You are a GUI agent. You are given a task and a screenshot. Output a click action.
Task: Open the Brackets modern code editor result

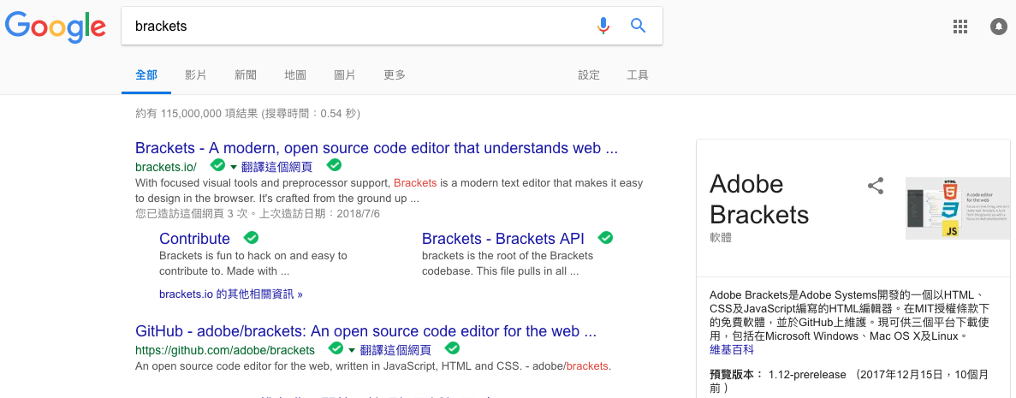tap(377, 148)
